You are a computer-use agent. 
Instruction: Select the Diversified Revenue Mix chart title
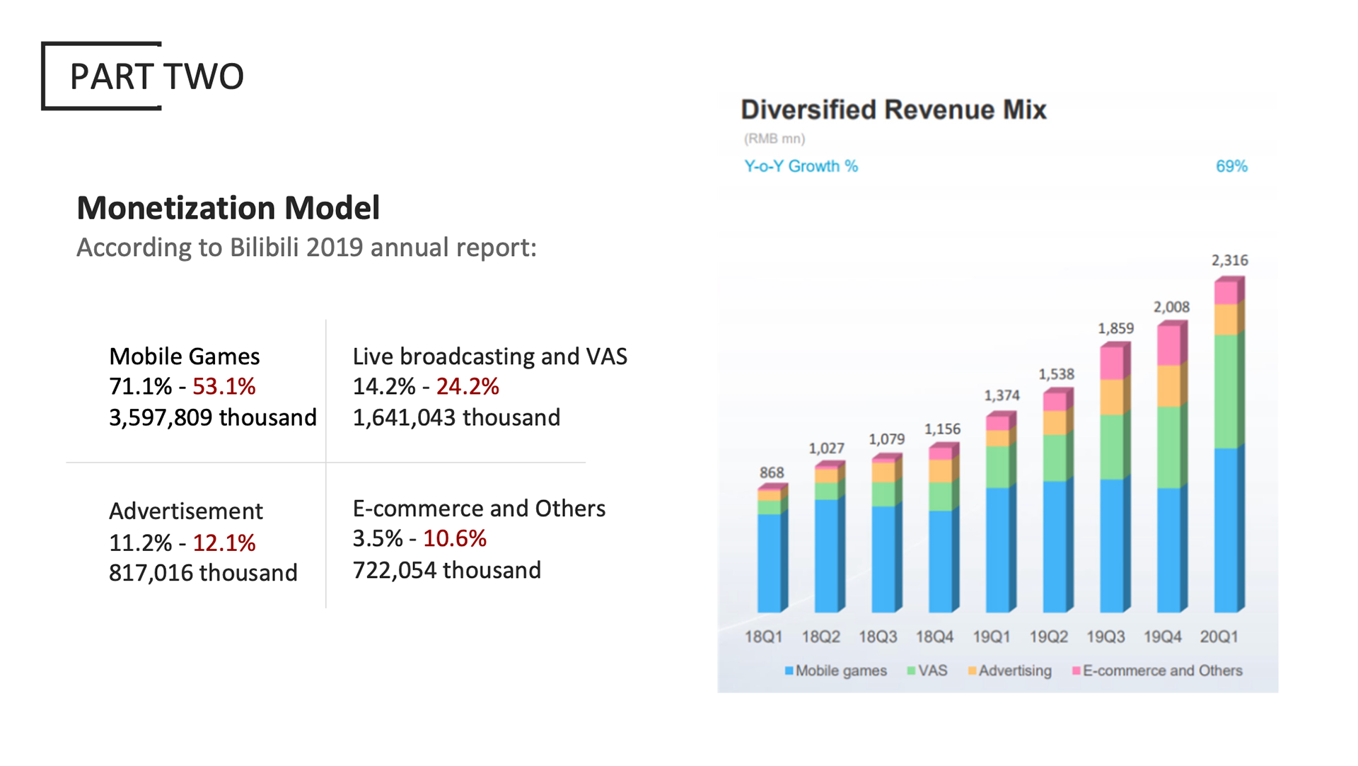pos(893,110)
